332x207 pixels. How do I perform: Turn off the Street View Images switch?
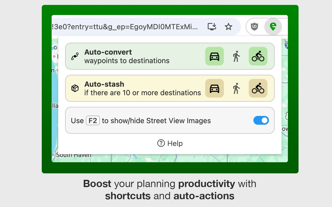tap(261, 120)
